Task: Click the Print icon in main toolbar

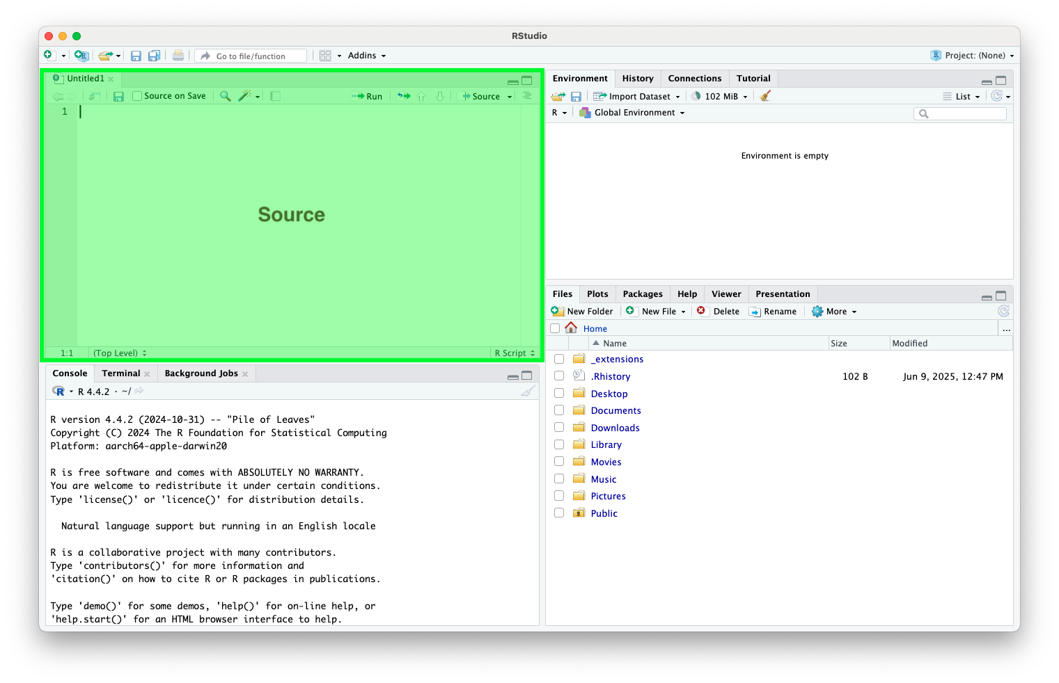Action: click(x=178, y=56)
